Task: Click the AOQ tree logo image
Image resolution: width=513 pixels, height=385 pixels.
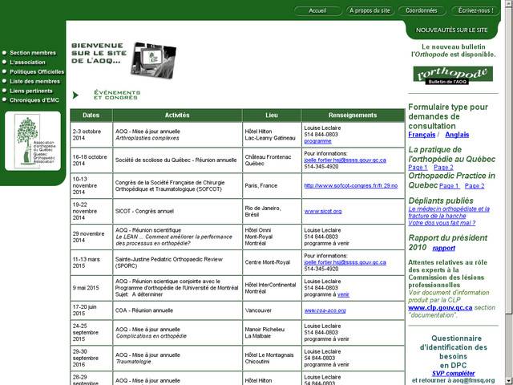Action: click(x=33, y=141)
